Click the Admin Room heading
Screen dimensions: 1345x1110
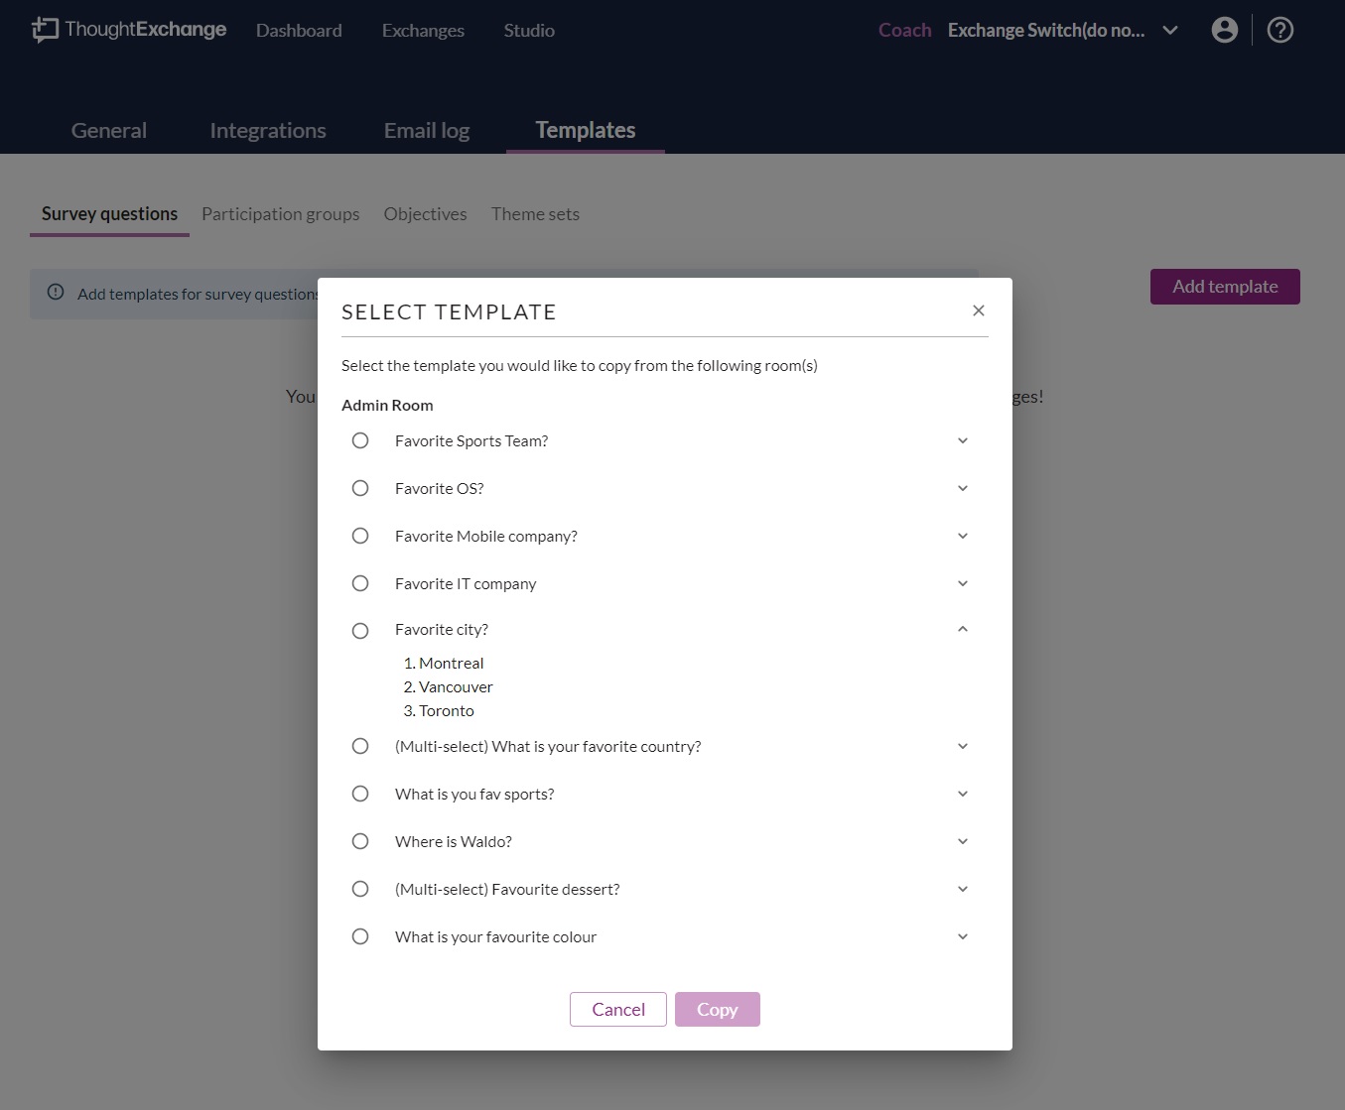pyautogui.click(x=387, y=405)
